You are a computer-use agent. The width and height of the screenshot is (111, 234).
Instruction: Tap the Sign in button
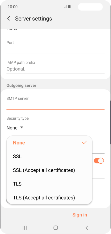pyautogui.click(x=80, y=215)
